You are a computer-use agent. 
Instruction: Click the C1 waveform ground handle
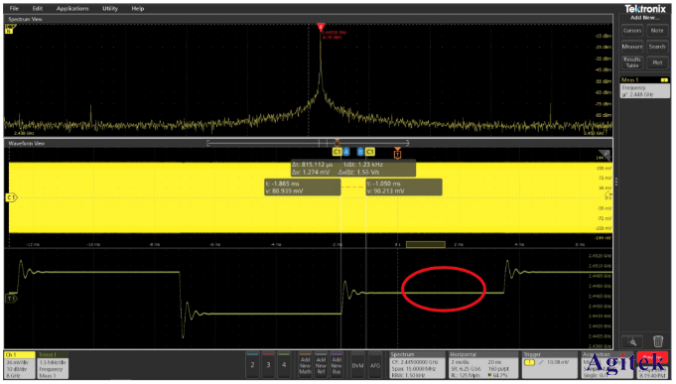[x=11, y=197]
